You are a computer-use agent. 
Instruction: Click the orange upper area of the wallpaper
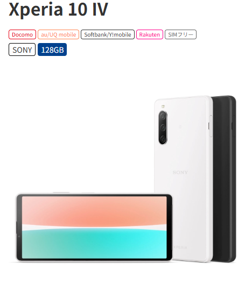click(x=94, y=211)
